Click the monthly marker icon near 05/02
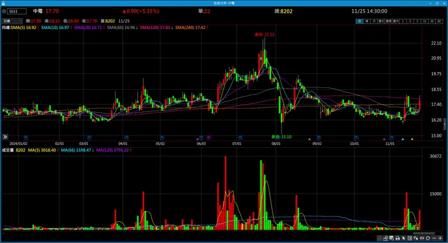The image size is (448, 243). click(x=162, y=138)
